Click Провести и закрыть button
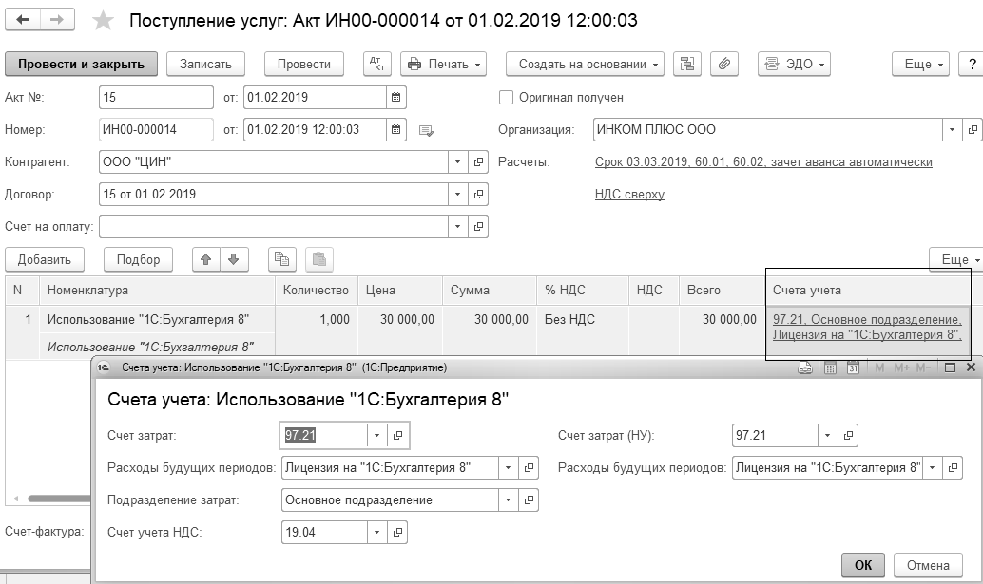This screenshot has width=983, height=584. point(81,64)
